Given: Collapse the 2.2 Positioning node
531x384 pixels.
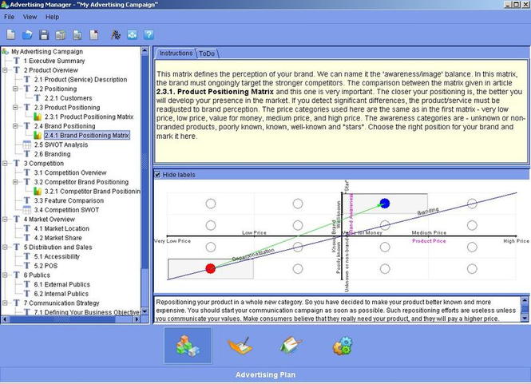Looking at the screenshot, I should (x=16, y=89).
